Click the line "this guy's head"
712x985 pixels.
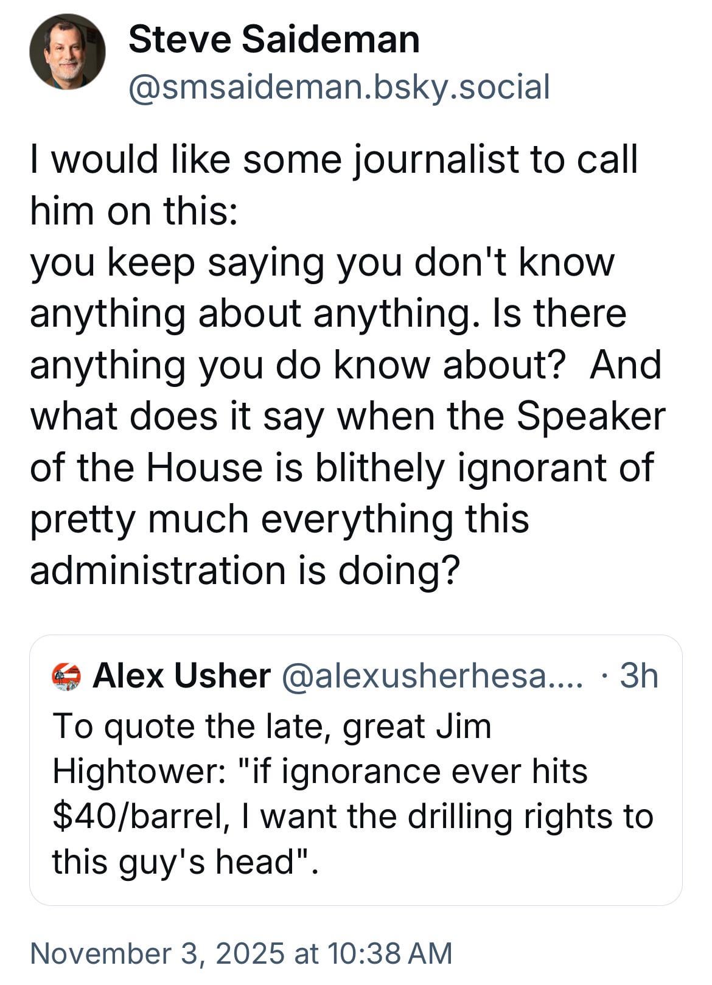(x=183, y=861)
